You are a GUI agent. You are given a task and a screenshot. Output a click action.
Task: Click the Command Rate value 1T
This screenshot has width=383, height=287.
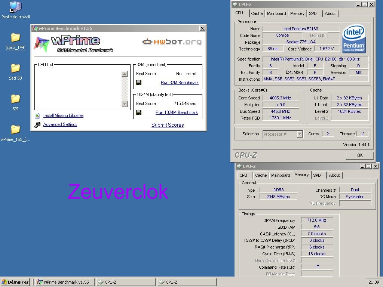pos(317,267)
